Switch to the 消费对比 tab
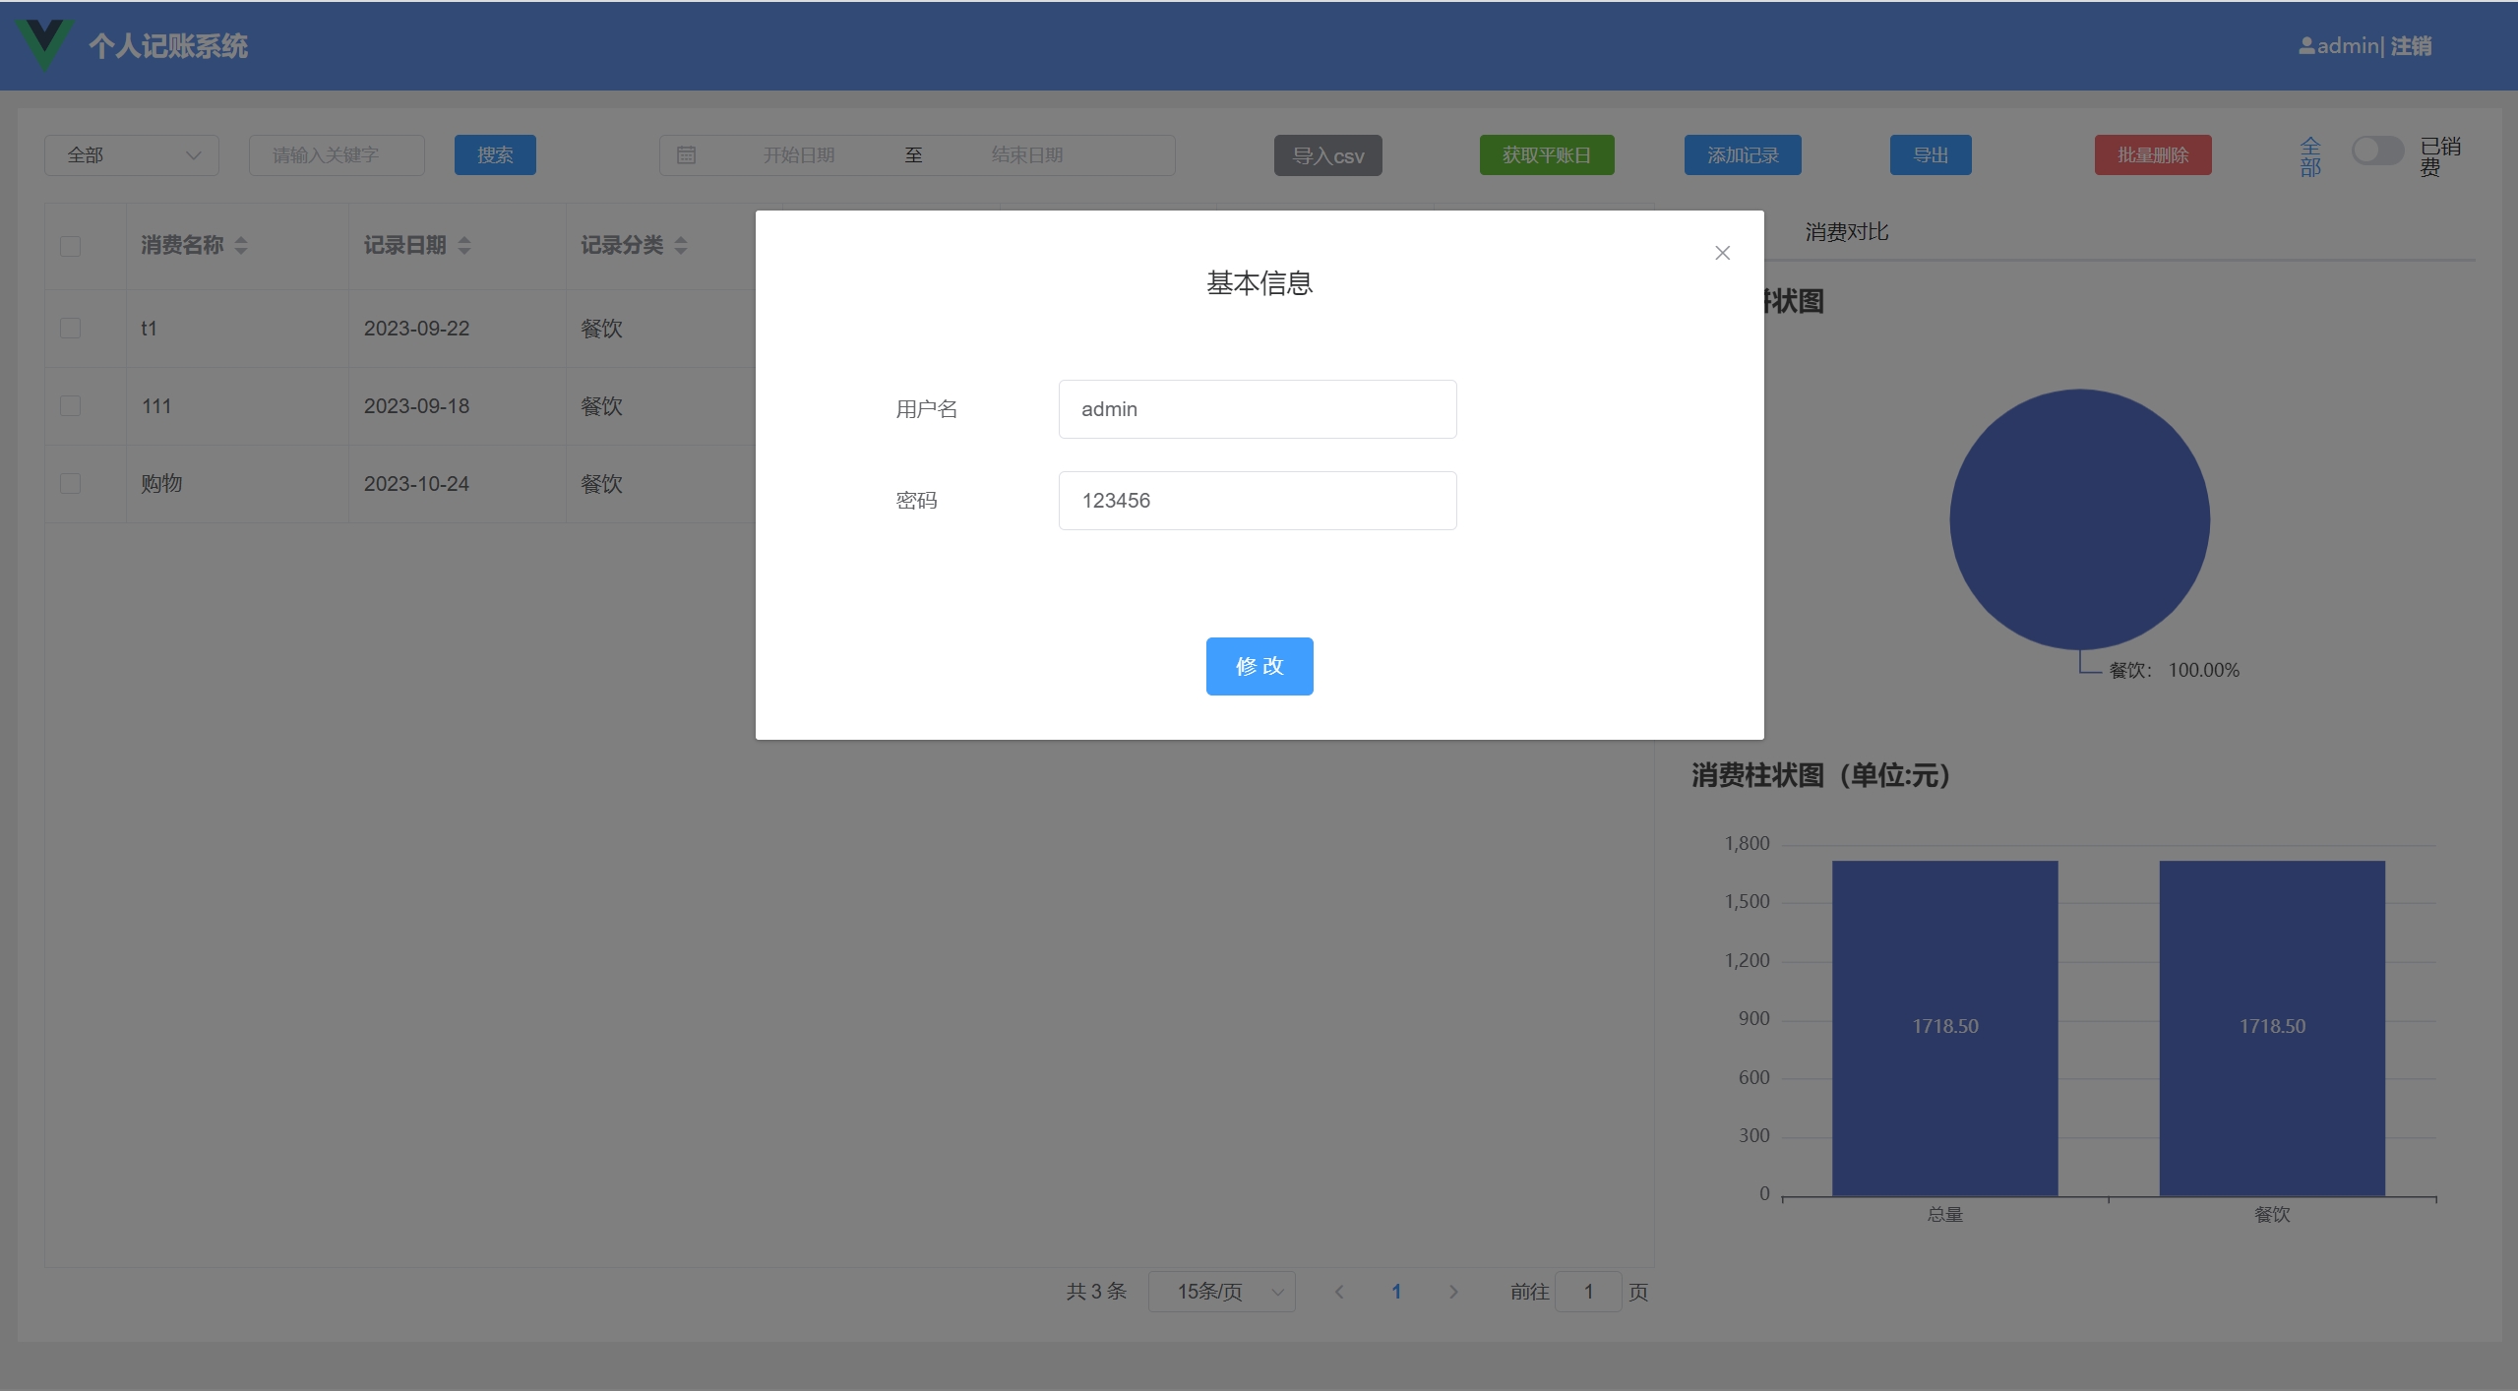Viewport: 2518px width, 1391px height. [1846, 232]
